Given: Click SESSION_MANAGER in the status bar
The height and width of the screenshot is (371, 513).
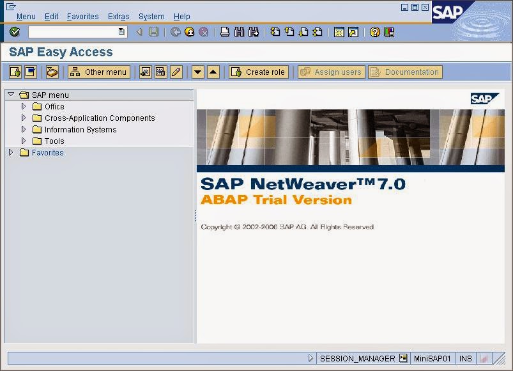Looking at the screenshot, I should click(357, 359).
